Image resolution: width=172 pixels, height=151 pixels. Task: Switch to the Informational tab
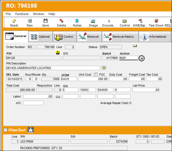[155, 37]
